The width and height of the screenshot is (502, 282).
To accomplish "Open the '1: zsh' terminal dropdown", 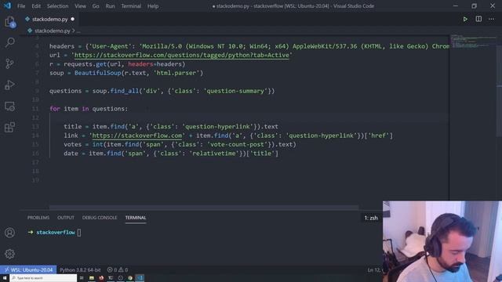I will tap(371, 218).
